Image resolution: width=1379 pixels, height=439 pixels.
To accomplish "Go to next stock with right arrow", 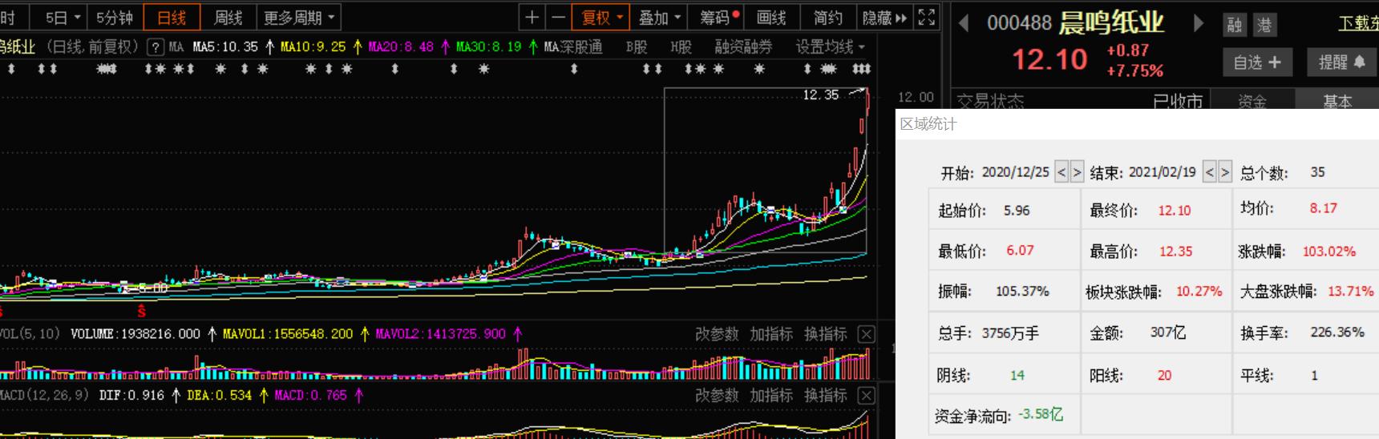I will (x=1198, y=23).
